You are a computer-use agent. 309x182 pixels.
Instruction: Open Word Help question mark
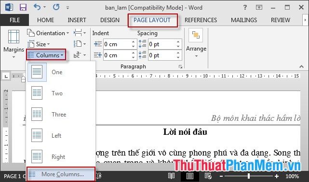(245, 8)
